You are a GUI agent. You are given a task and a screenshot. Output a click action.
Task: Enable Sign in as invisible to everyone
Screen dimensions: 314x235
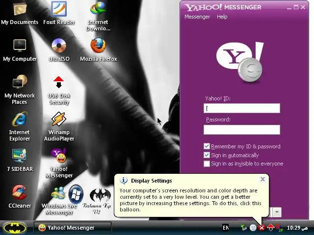click(207, 164)
